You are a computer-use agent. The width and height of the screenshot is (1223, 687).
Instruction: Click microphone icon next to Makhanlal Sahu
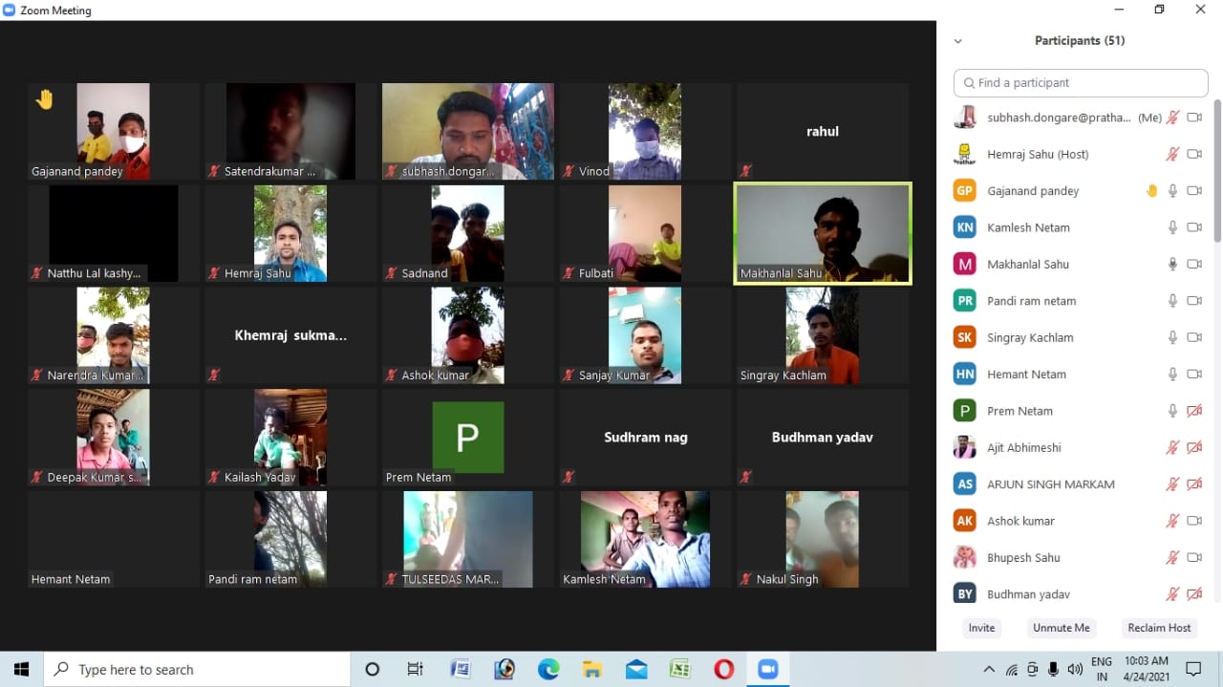tap(1172, 265)
